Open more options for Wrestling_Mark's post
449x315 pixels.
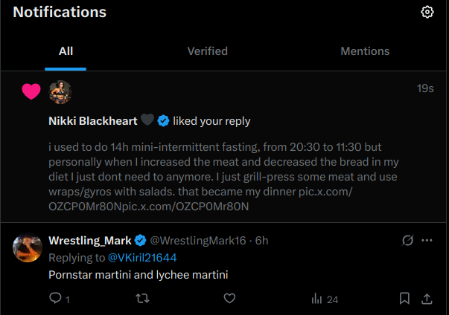point(427,241)
